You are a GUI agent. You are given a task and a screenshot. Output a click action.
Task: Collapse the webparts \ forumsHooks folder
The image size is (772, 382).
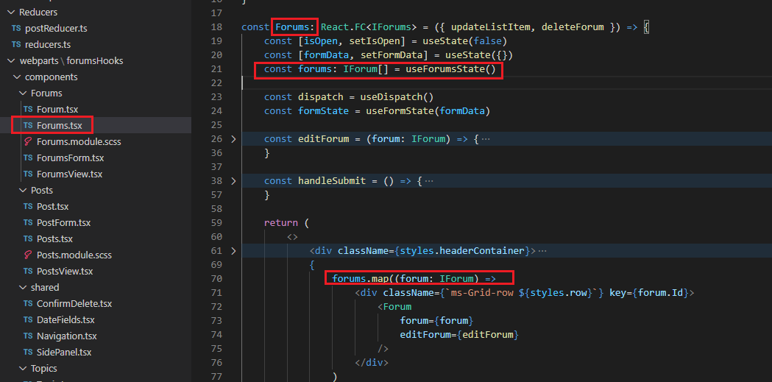point(10,61)
